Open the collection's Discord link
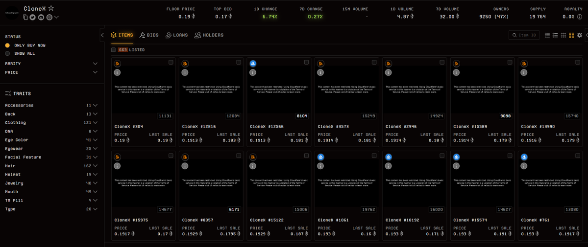 (x=41, y=17)
